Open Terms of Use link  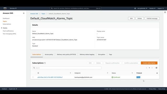pyautogui.click(x=162, y=89)
